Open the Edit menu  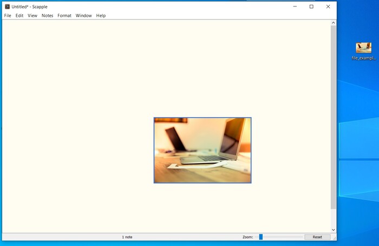pyautogui.click(x=19, y=16)
